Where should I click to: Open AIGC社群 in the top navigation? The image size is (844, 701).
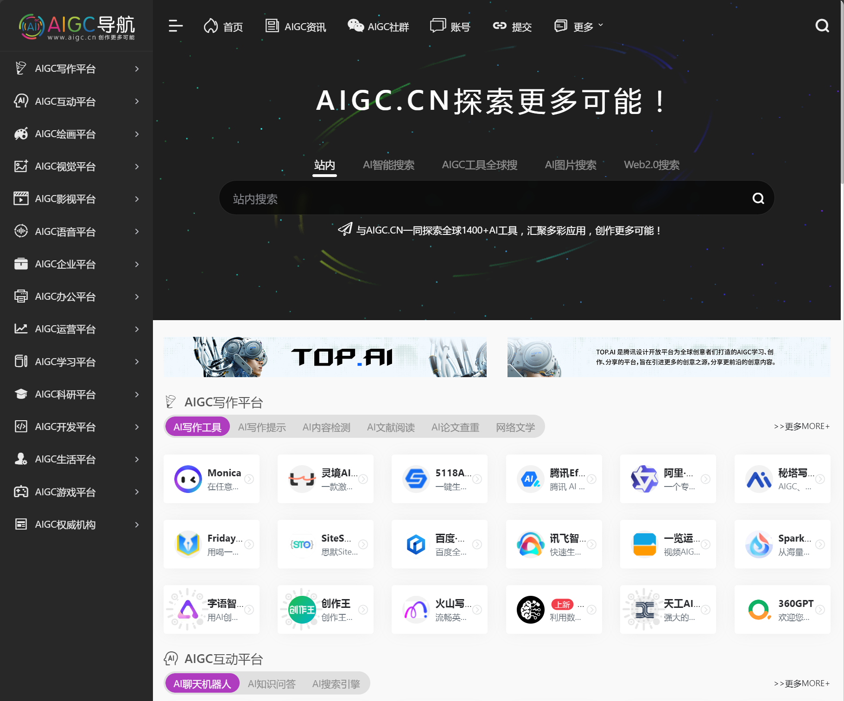point(378,26)
